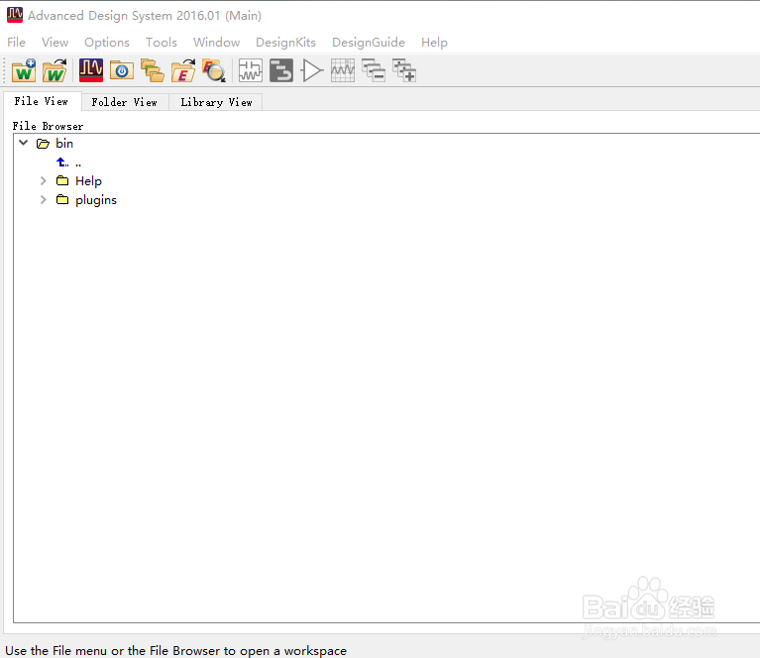Click the Help folder icon
This screenshot has width=760, height=658.
click(62, 181)
